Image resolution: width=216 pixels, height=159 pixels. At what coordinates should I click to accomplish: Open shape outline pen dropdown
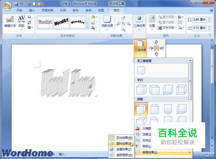(x=94, y=22)
